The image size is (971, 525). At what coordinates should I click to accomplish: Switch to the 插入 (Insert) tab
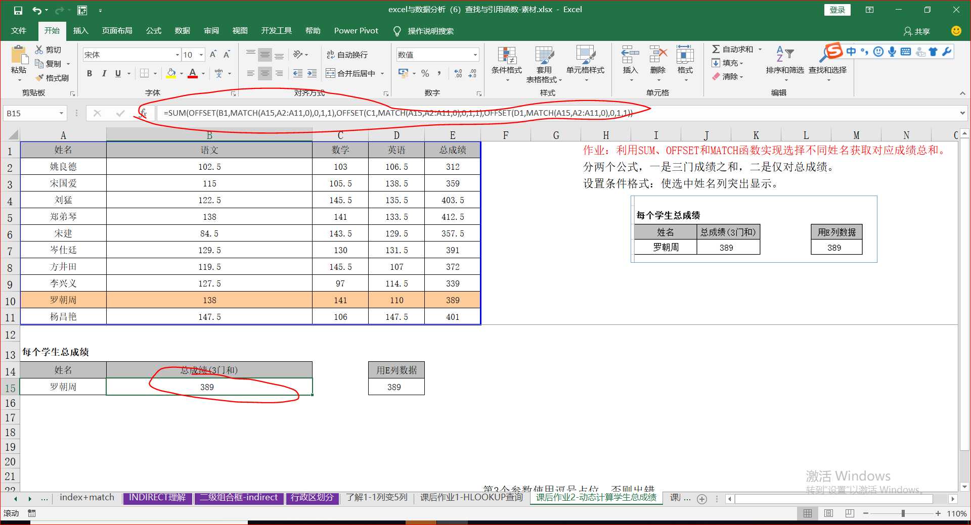click(x=81, y=31)
